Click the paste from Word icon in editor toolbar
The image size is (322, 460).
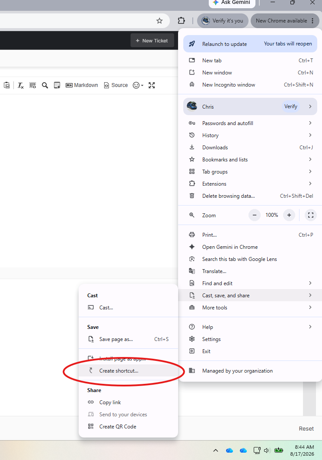pos(7,85)
